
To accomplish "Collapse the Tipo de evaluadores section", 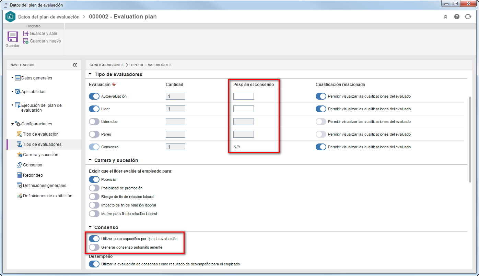I will tap(90, 74).
